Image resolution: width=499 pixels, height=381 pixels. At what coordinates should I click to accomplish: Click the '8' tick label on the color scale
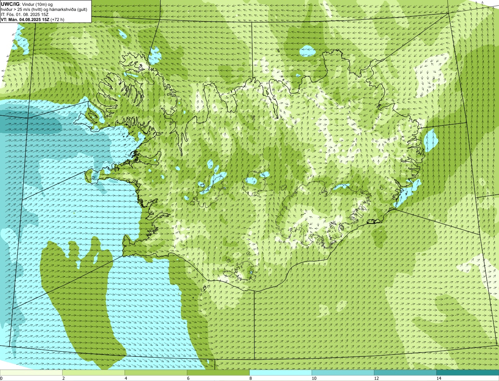click(251, 378)
